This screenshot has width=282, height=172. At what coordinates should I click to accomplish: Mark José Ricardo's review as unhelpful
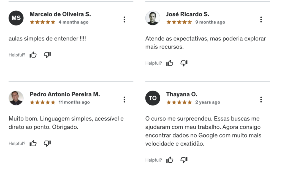[184, 63]
